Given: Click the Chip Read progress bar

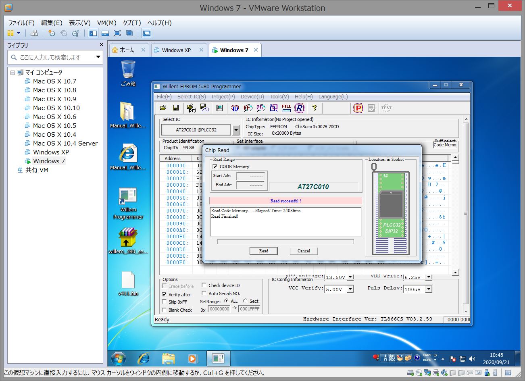Looking at the screenshot, I should [285, 242].
